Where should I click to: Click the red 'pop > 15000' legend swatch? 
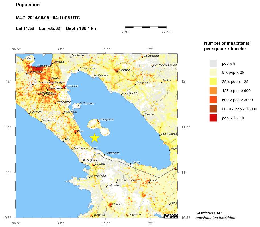pos(213,118)
